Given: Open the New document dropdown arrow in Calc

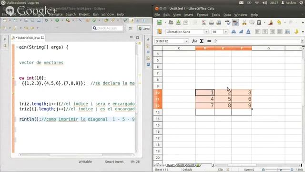Looking at the screenshot, I should (165, 22).
